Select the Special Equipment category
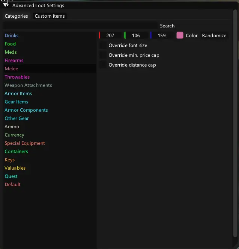Image resolution: width=239 pixels, height=249 pixels. pyautogui.click(x=25, y=143)
